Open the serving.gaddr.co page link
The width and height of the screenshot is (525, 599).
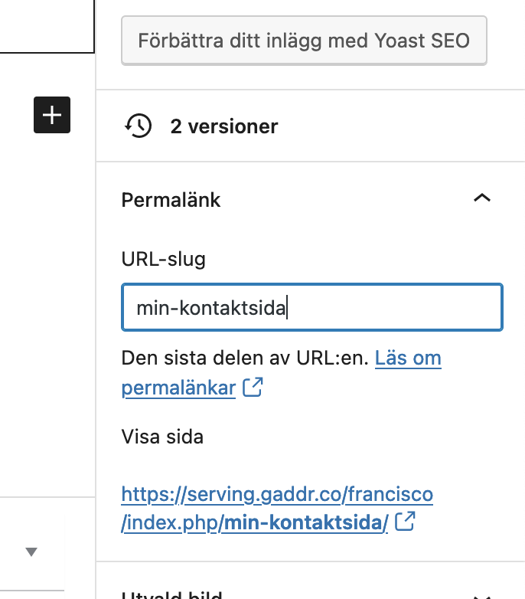tap(277, 494)
